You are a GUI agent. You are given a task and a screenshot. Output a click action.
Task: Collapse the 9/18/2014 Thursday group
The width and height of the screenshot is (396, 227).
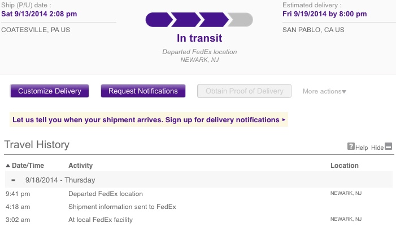pos(14,180)
